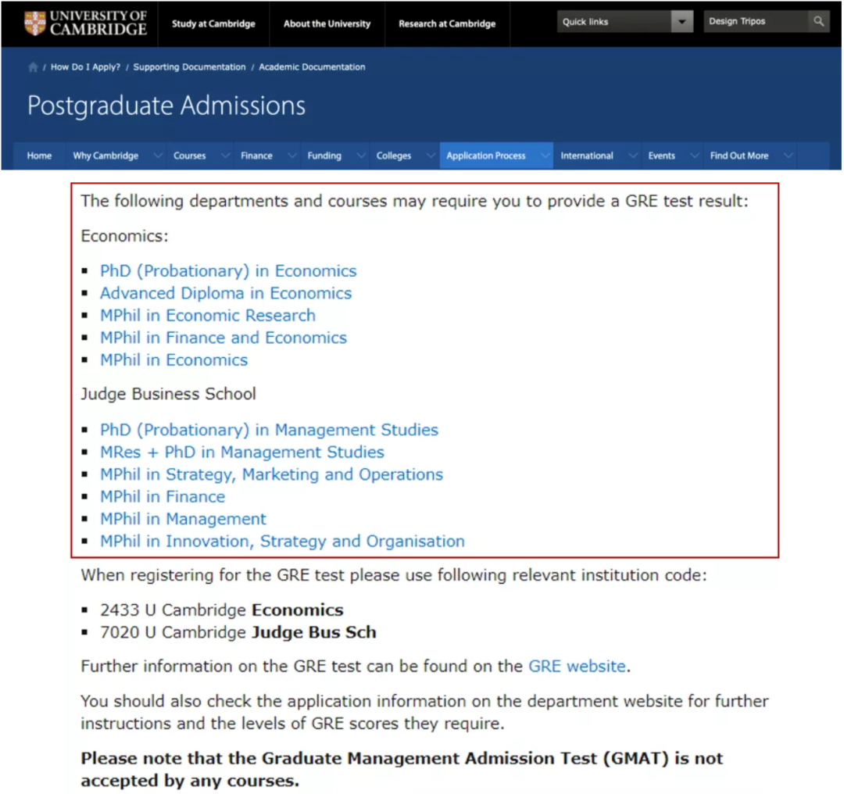Open About the University menu

[x=327, y=23]
